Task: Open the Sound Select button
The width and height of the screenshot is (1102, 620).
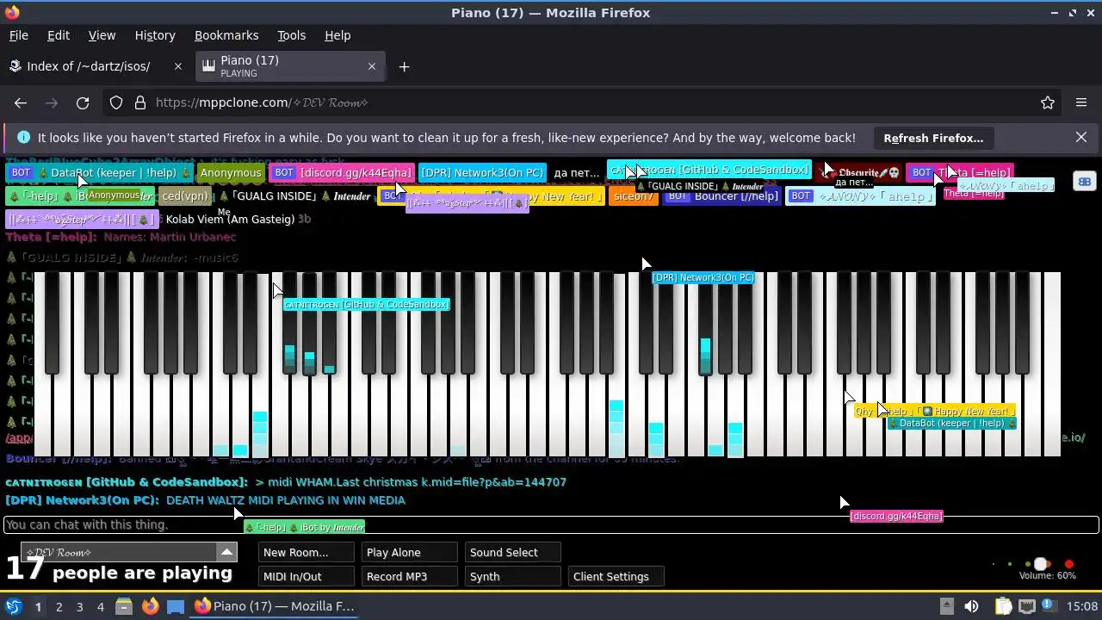Action: click(512, 553)
